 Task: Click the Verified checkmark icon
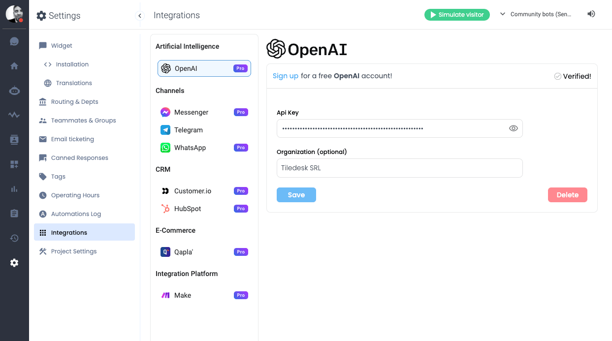[557, 76]
